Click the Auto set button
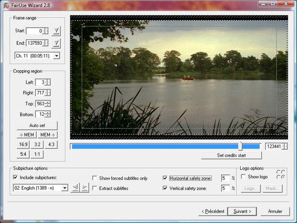Screen dimensions: 297x223 pyautogui.click(x=37, y=126)
